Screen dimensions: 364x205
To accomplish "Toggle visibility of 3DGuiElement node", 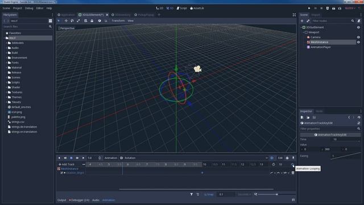I will (358, 27).
